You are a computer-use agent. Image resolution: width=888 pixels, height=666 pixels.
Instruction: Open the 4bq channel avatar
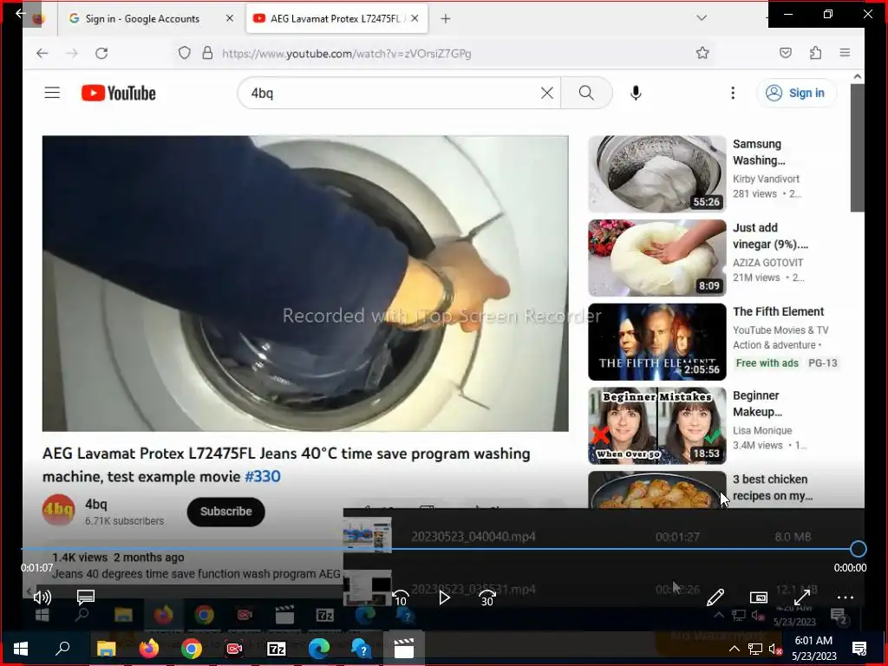click(58, 510)
